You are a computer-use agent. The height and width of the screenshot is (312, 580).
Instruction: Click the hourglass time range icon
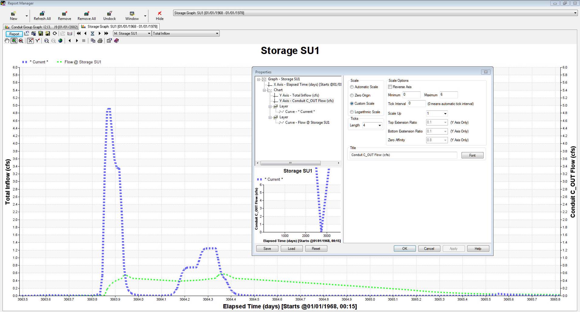coord(92,34)
